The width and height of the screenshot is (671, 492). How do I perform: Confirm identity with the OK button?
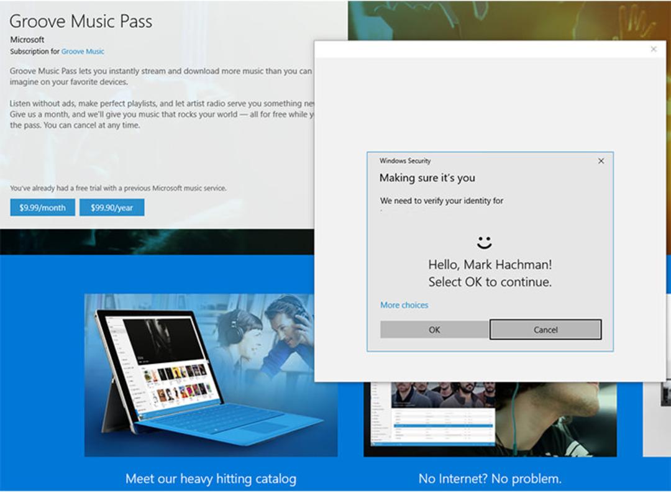click(x=434, y=329)
